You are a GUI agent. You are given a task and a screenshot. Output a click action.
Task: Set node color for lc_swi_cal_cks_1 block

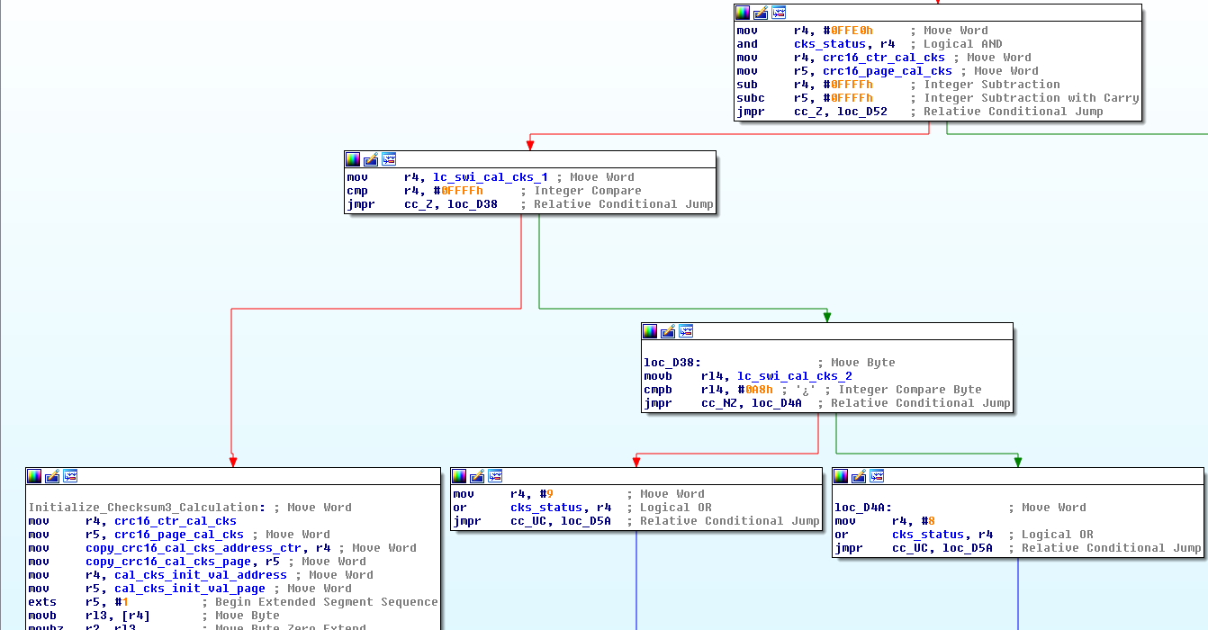point(353,159)
